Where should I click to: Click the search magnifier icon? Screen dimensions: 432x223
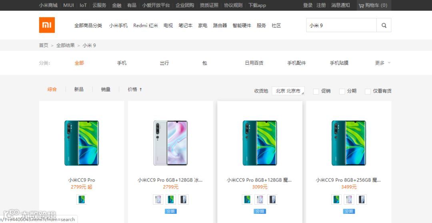point(384,25)
